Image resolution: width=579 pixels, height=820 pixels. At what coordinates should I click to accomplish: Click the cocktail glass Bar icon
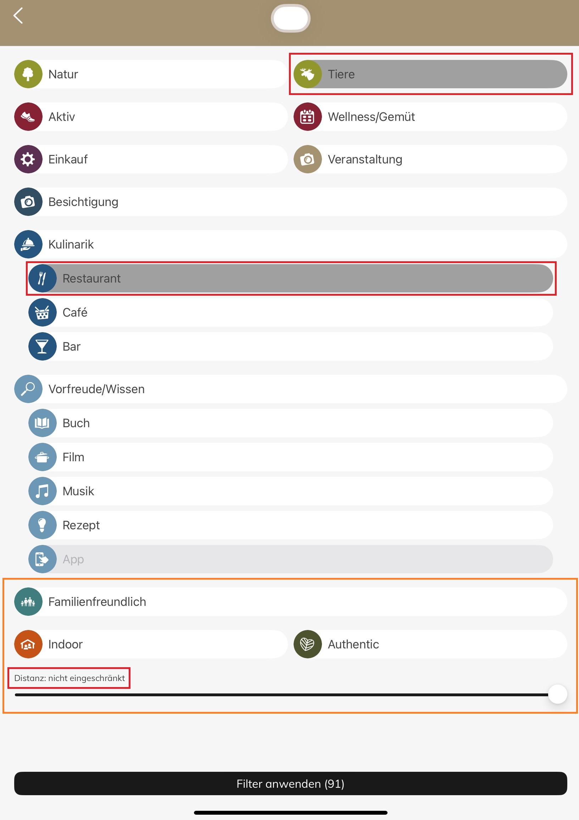click(43, 346)
